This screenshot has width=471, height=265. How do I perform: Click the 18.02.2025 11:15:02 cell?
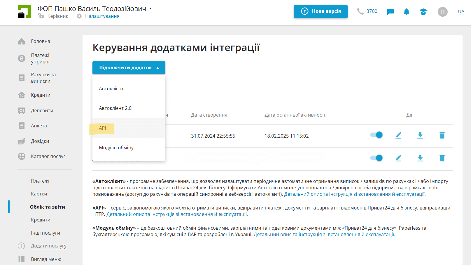pyautogui.click(x=287, y=136)
